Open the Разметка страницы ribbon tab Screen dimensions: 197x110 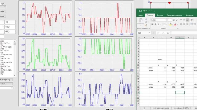tap(174, 15)
